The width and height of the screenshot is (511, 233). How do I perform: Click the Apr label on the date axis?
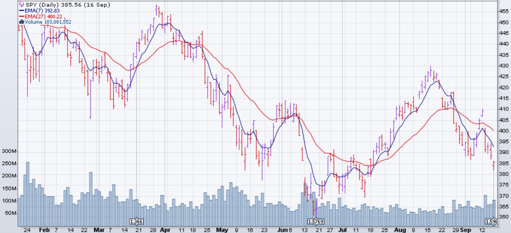click(165, 230)
